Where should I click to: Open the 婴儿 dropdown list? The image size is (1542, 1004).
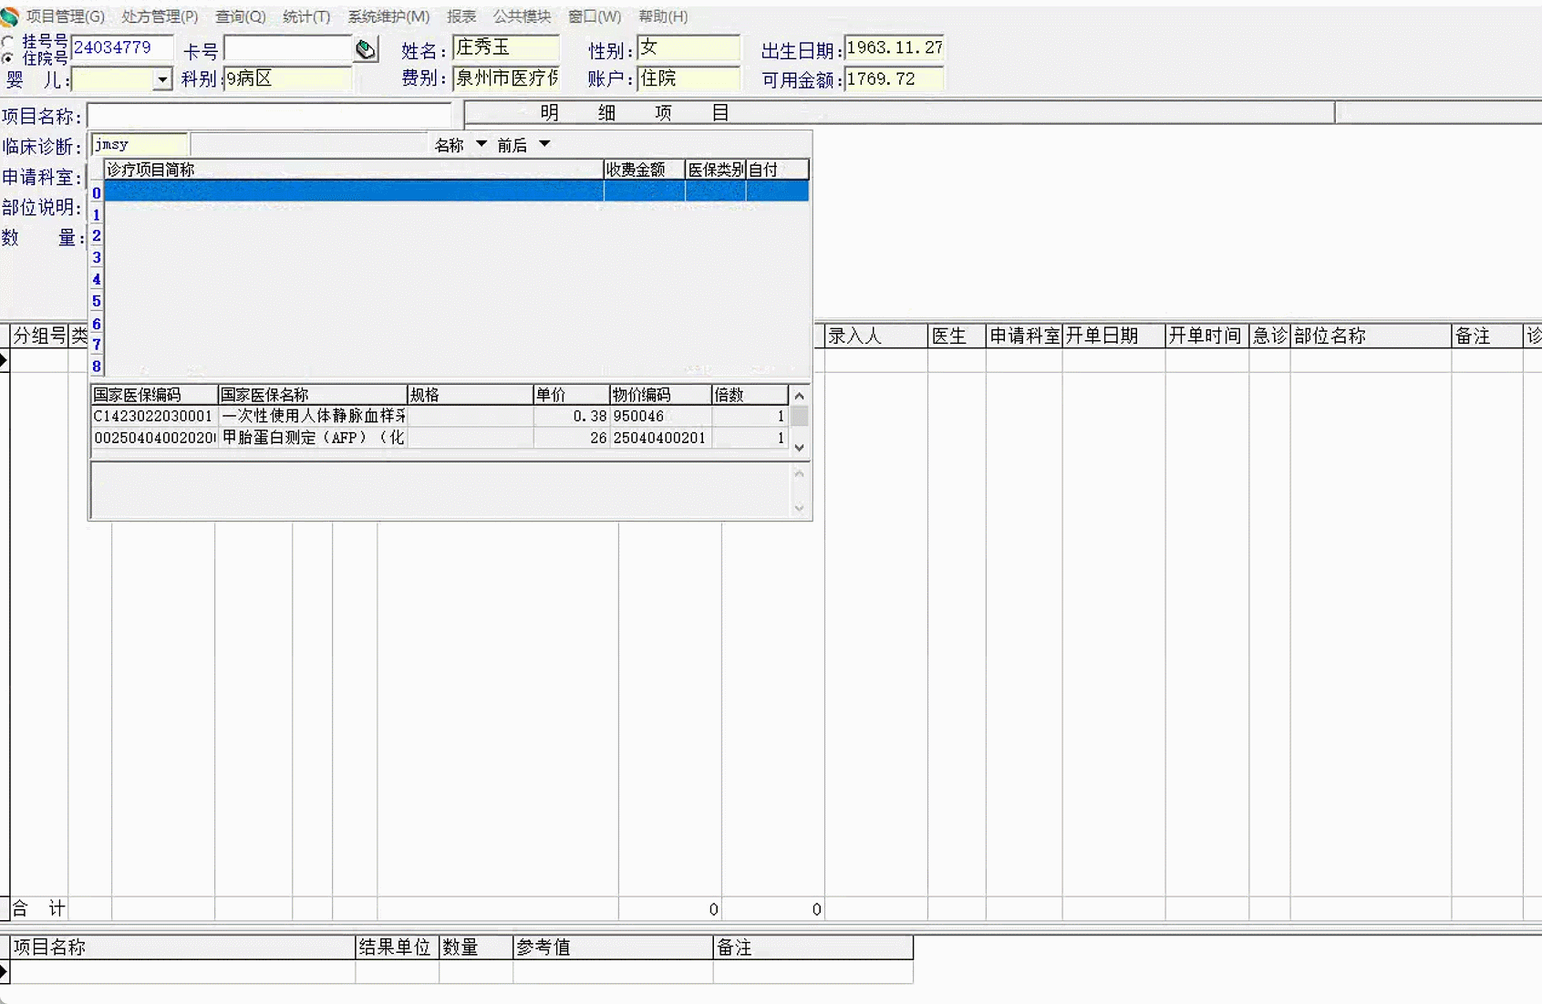[161, 79]
